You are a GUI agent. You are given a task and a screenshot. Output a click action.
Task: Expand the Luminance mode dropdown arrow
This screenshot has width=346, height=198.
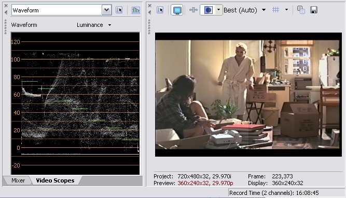(x=109, y=25)
